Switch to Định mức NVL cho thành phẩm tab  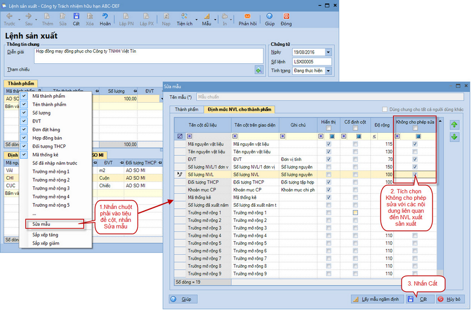point(239,110)
